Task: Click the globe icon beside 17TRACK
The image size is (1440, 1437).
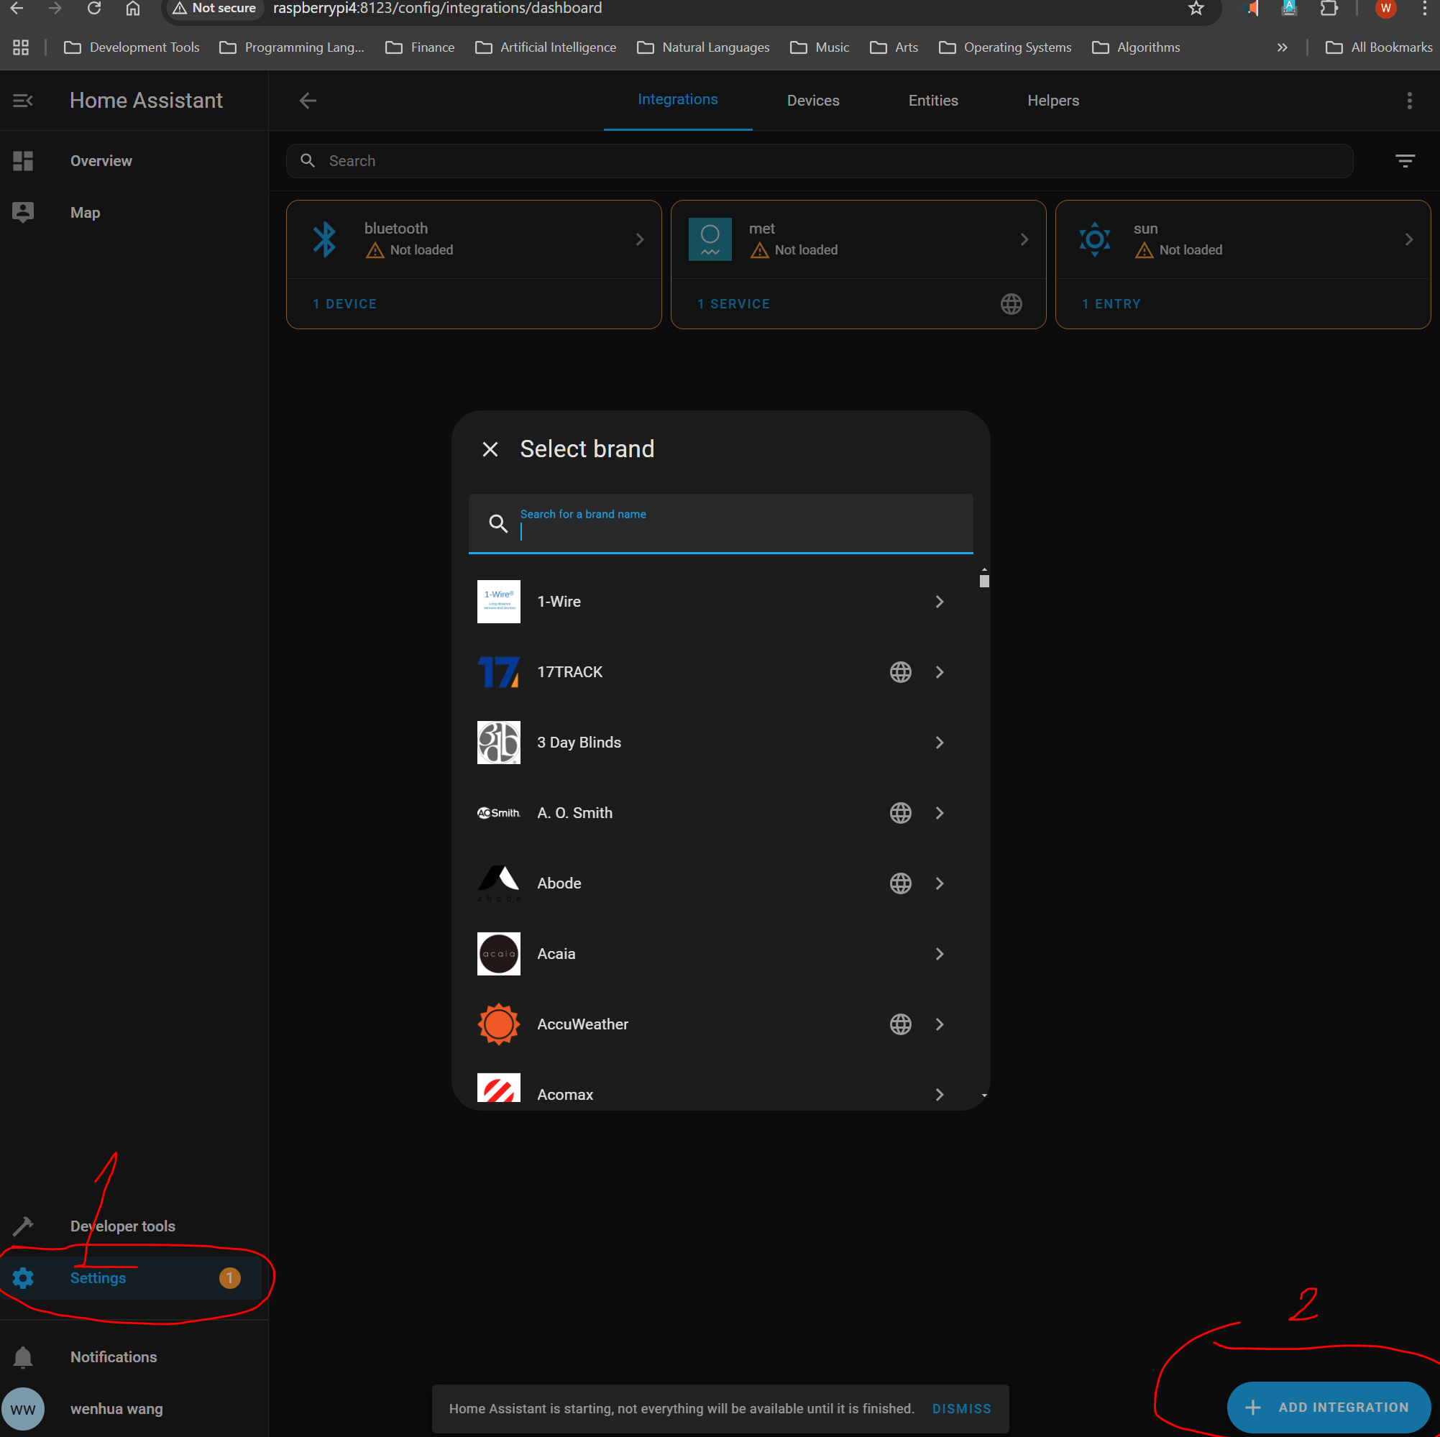Action: pos(900,671)
